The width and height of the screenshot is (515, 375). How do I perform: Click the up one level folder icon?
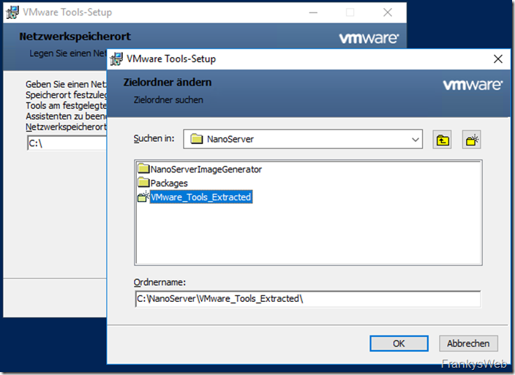point(442,139)
